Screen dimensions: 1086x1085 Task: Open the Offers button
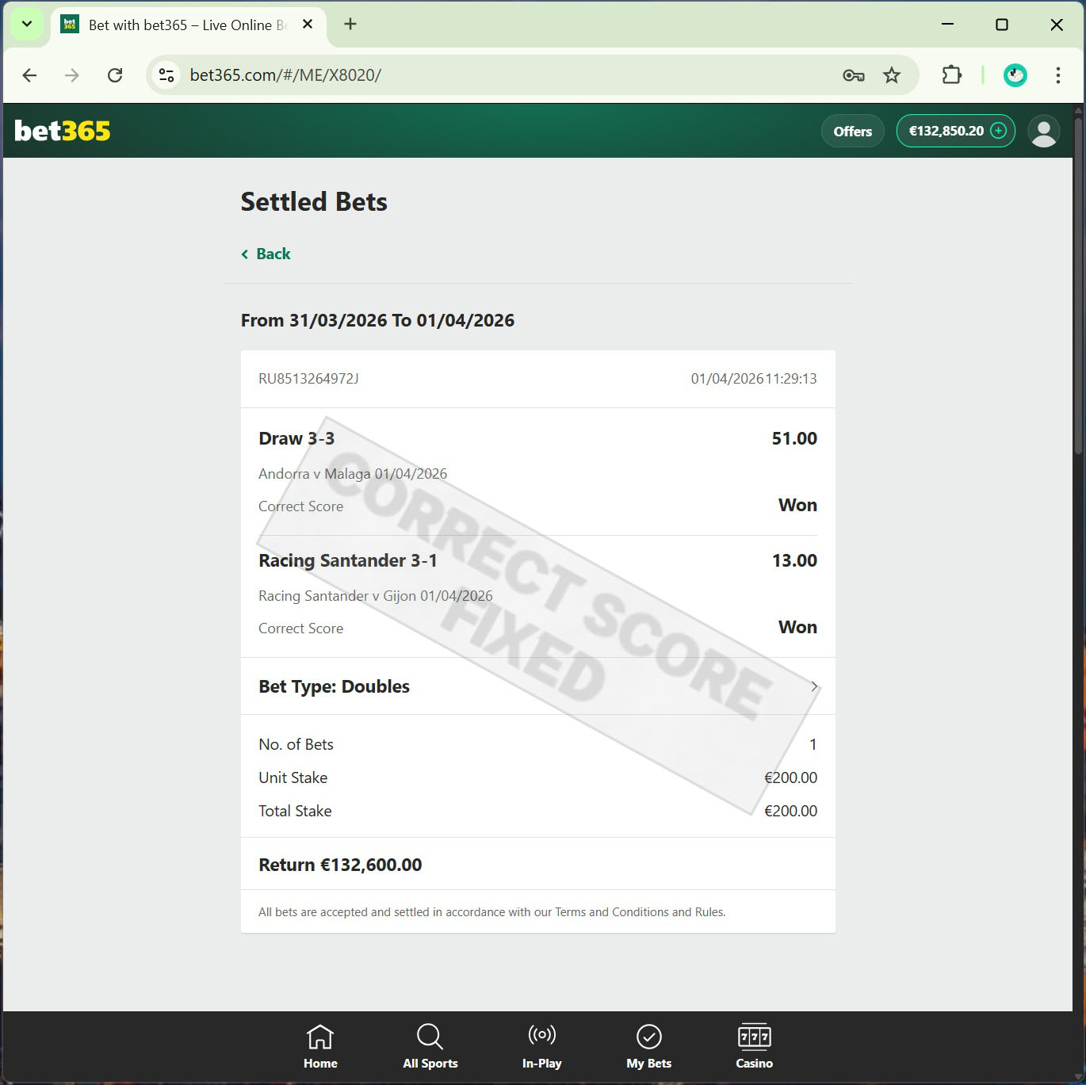(x=852, y=131)
